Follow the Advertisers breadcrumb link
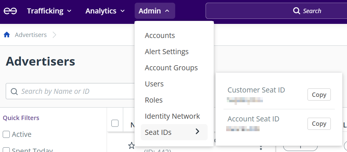This screenshot has height=152, width=347. click(31, 35)
